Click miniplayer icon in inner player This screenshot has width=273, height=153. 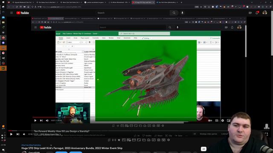point(229,120)
